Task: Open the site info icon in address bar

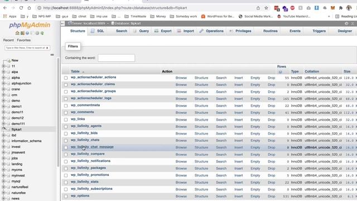Action: [x=39, y=8]
